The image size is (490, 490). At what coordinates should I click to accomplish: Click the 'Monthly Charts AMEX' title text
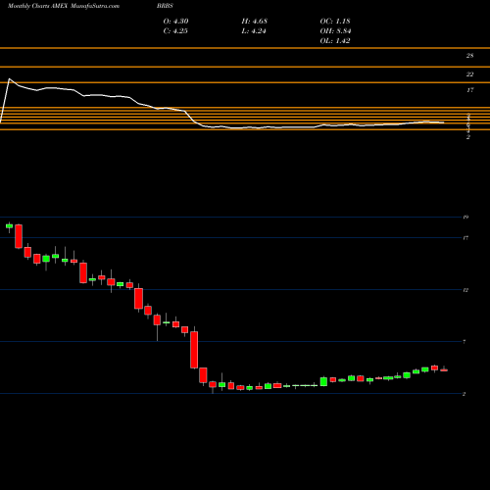38,6
